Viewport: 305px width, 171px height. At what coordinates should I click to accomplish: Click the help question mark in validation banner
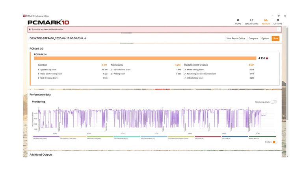click(x=279, y=29)
